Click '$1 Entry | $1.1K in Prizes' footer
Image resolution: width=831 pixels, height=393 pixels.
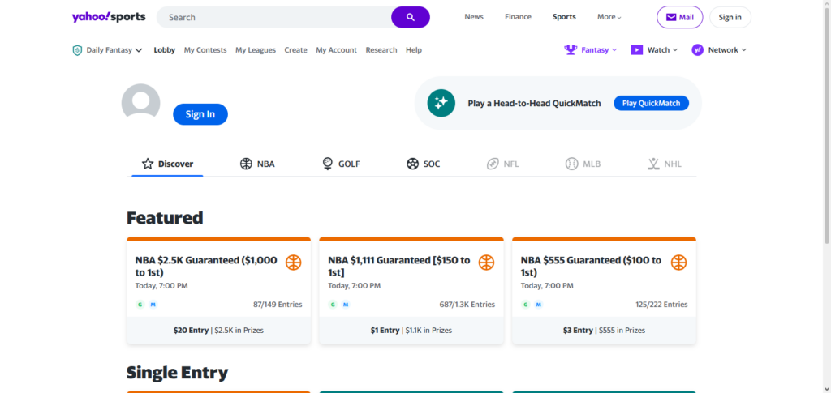tap(411, 330)
